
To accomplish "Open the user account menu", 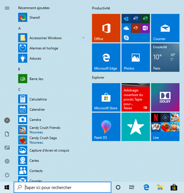I will 7,120.
